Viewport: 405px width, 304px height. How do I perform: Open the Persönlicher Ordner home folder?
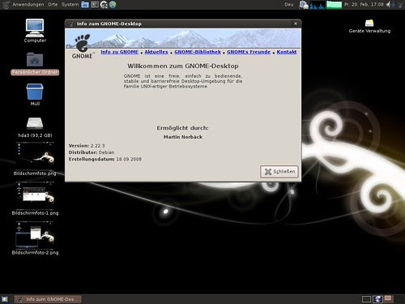tap(35, 63)
